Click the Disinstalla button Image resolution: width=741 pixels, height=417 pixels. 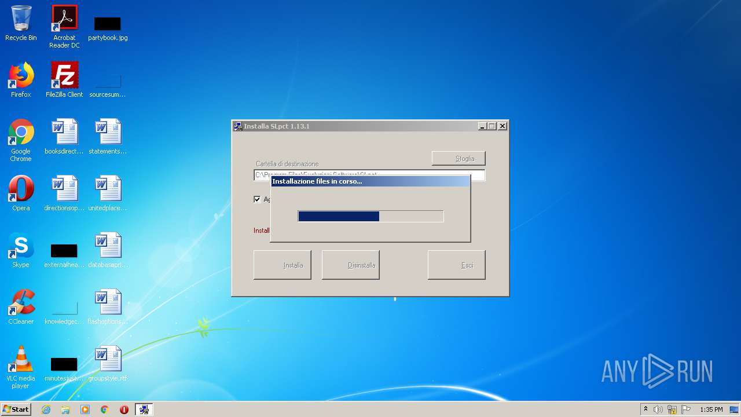tap(351, 265)
